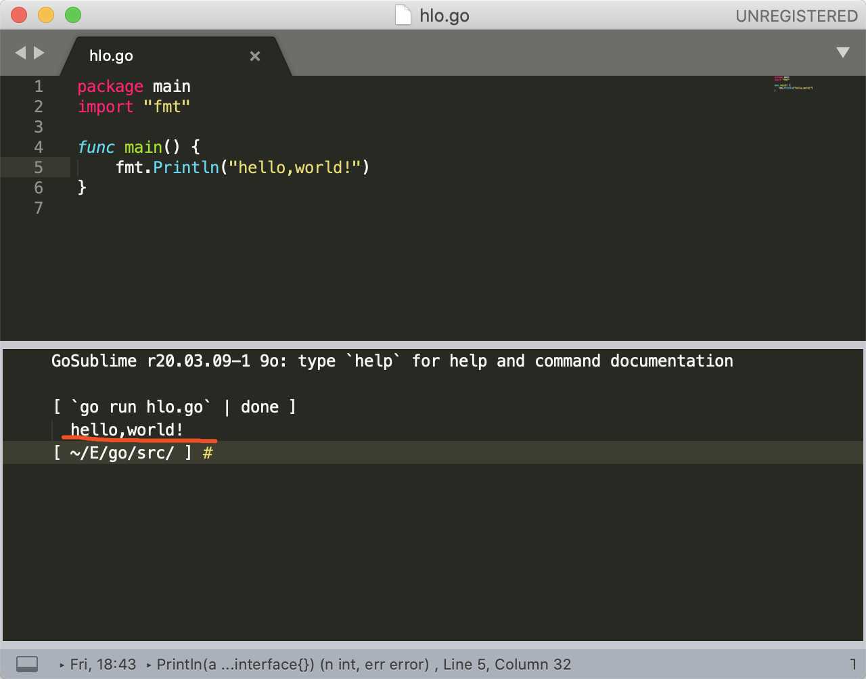Open the tab list dropdown arrow
The height and width of the screenshot is (679, 866).
point(842,53)
